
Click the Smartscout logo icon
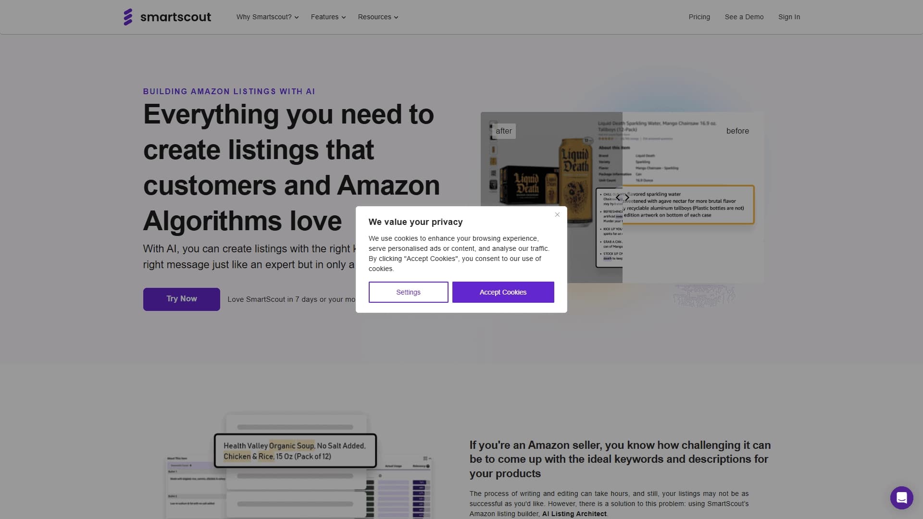(128, 17)
